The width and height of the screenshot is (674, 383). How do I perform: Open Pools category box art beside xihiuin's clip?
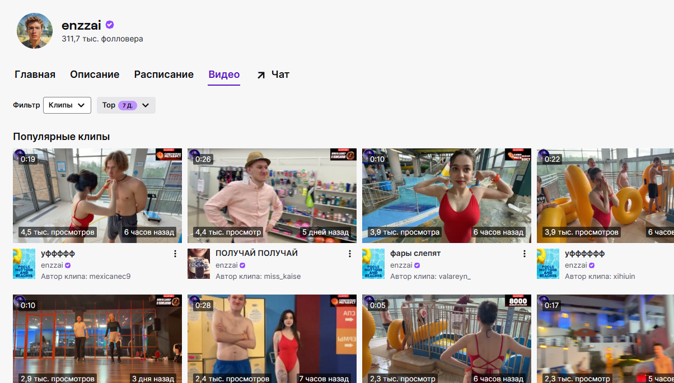click(x=548, y=264)
